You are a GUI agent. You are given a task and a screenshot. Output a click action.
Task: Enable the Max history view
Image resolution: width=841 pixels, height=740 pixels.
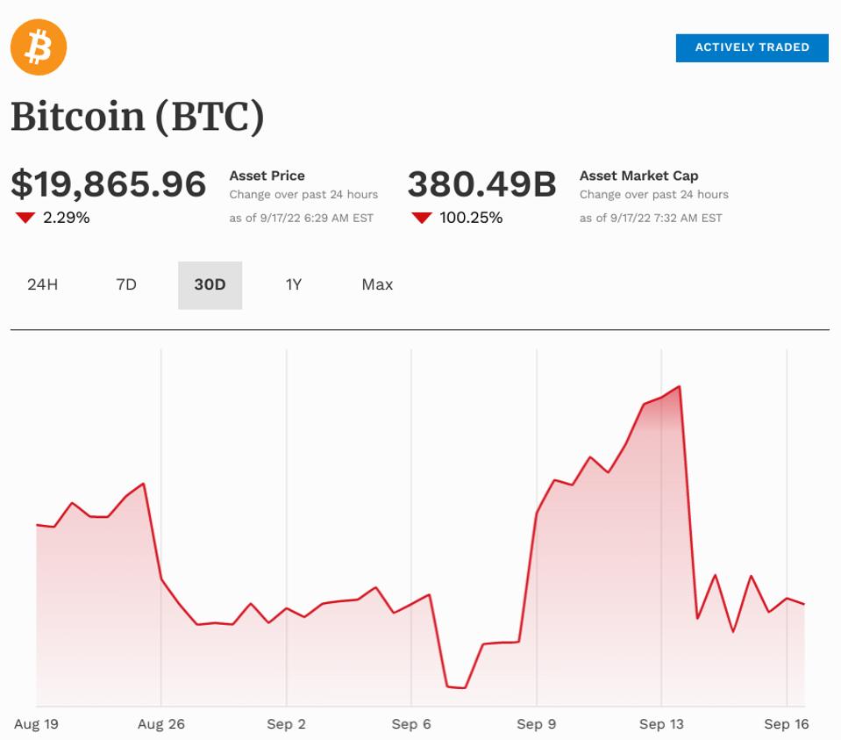click(377, 284)
